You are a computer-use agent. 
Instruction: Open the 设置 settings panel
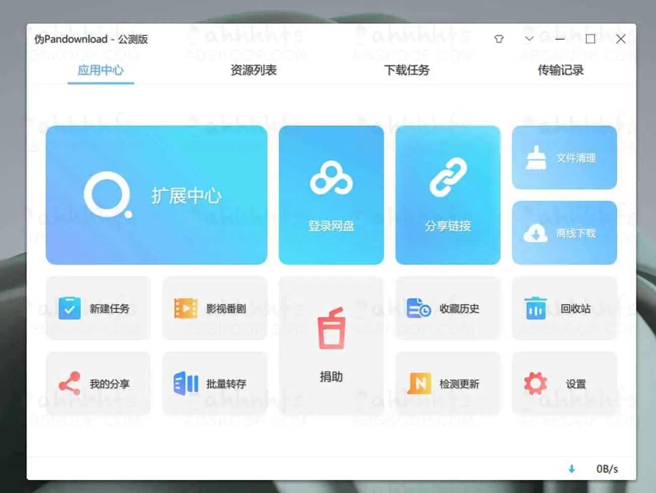pyautogui.click(x=564, y=384)
